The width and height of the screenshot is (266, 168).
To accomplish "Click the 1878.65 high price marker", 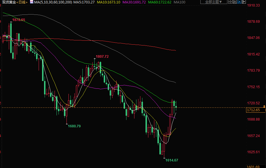I will pos(19,20).
